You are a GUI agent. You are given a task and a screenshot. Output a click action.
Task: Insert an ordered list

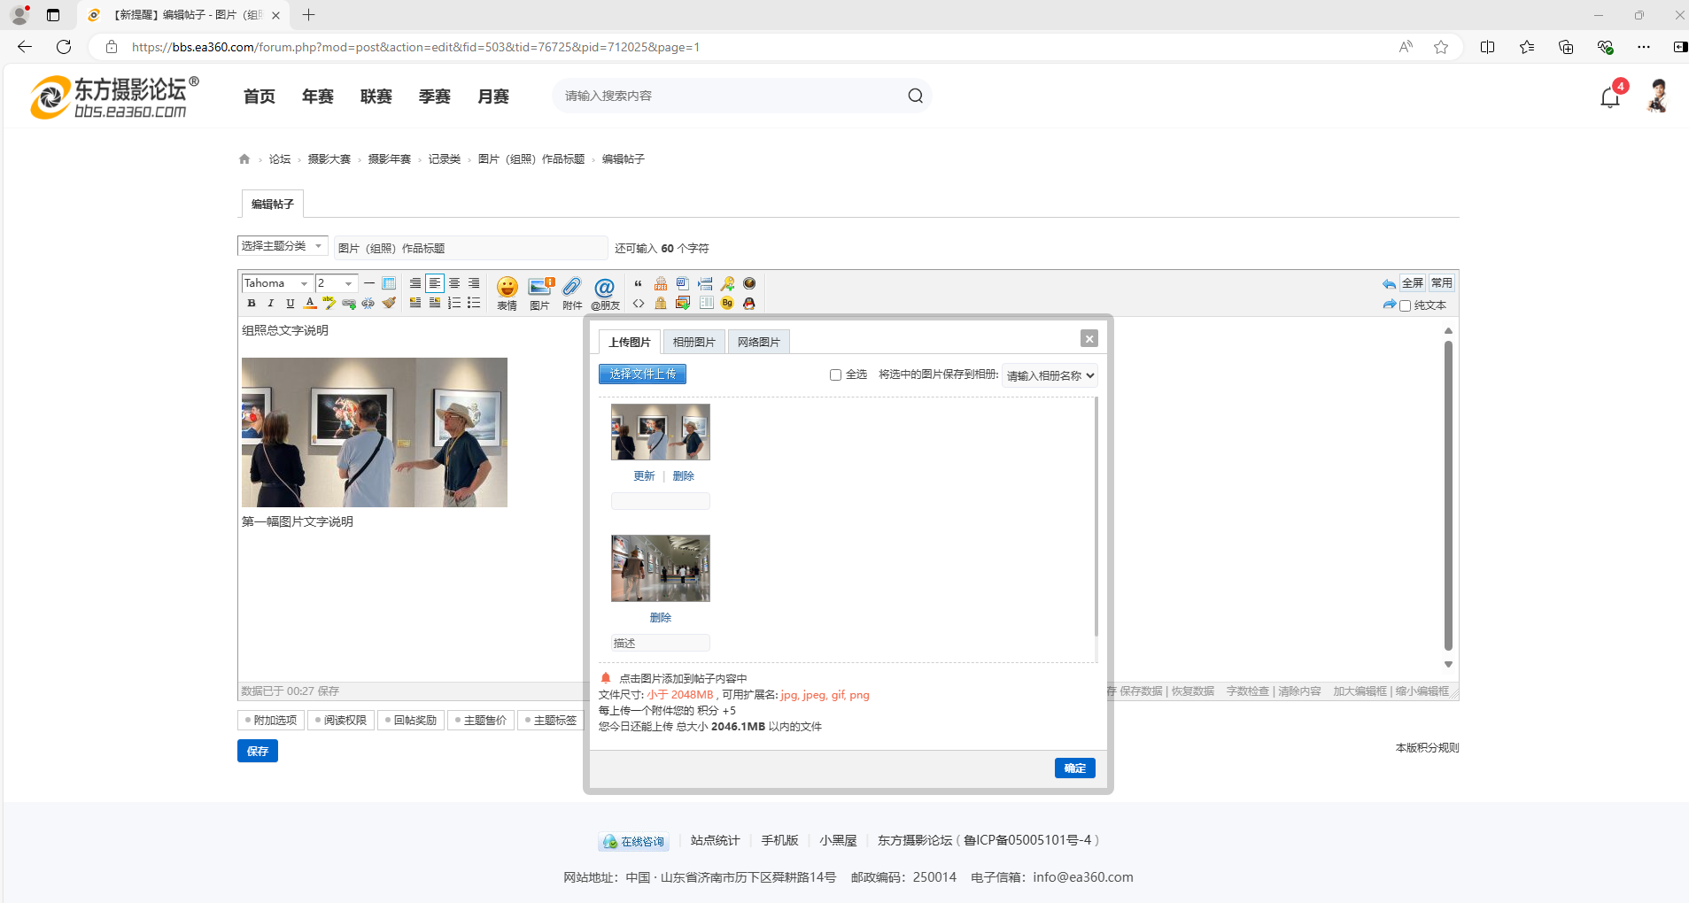[x=454, y=304]
